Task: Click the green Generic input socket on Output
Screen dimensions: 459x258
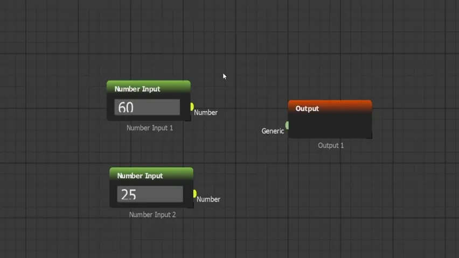Action: point(287,125)
